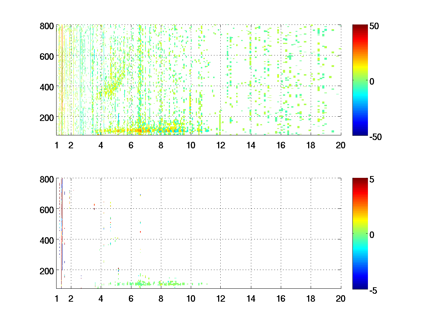Screen dimensions: 432x324
Task: Click x-axis tick '8' of lower plot
Action: (x=161, y=298)
